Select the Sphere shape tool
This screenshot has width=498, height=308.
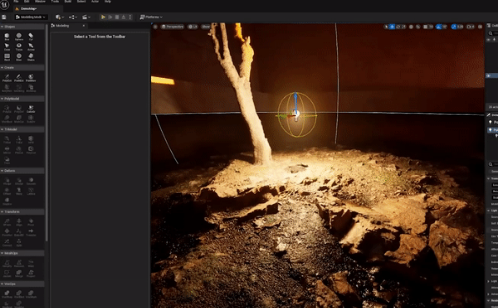[x=19, y=37]
